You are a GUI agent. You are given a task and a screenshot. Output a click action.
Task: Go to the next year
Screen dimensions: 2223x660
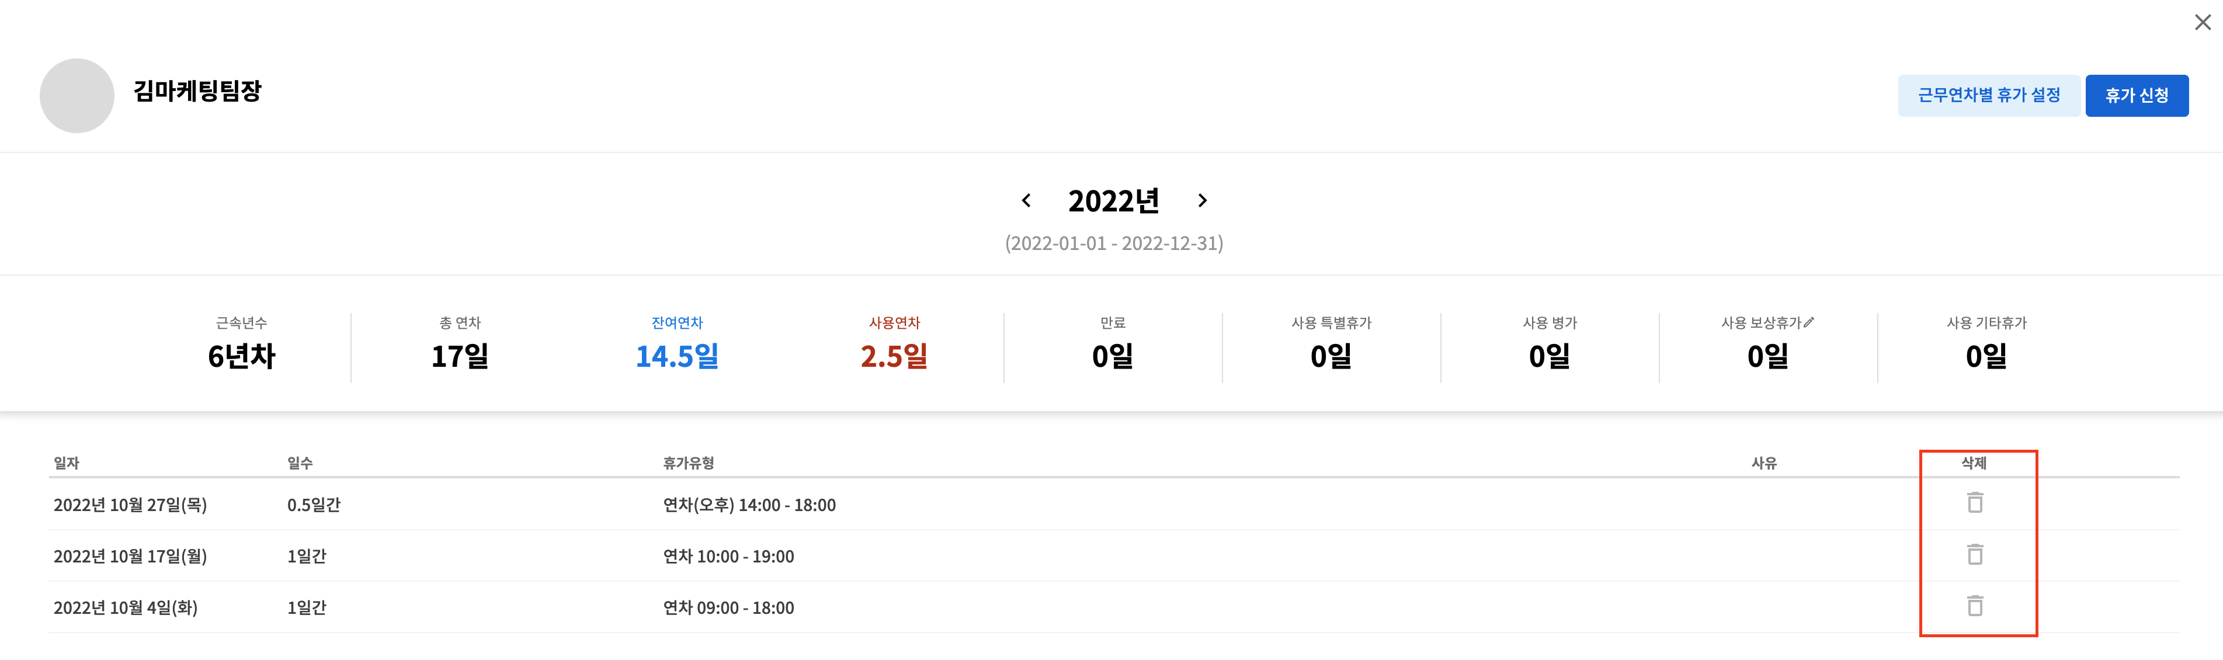1202,200
